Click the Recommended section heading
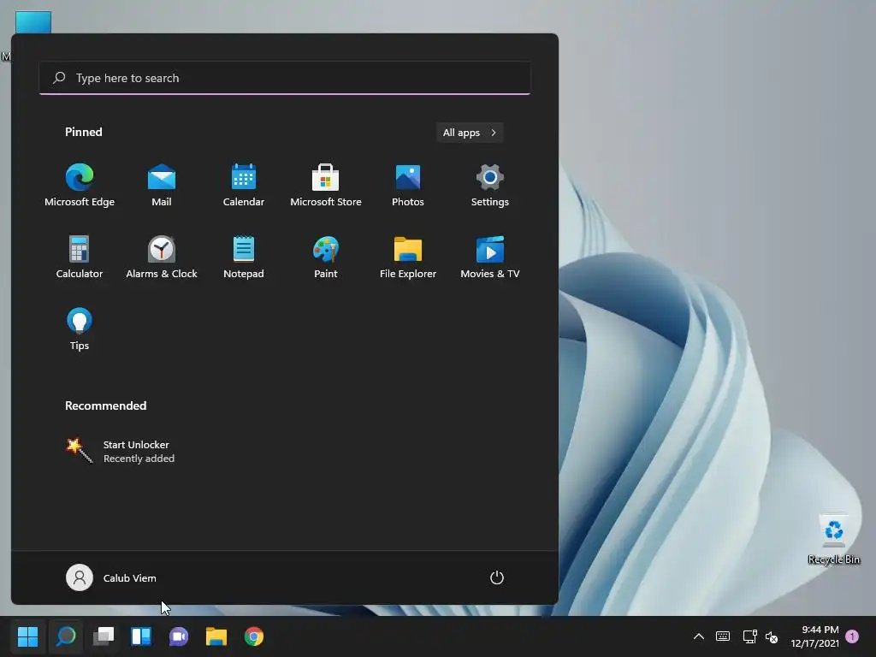 (x=105, y=405)
